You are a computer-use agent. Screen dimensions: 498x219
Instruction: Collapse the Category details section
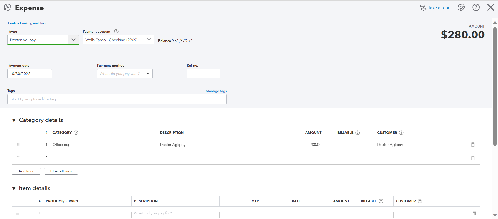point(14,120)
